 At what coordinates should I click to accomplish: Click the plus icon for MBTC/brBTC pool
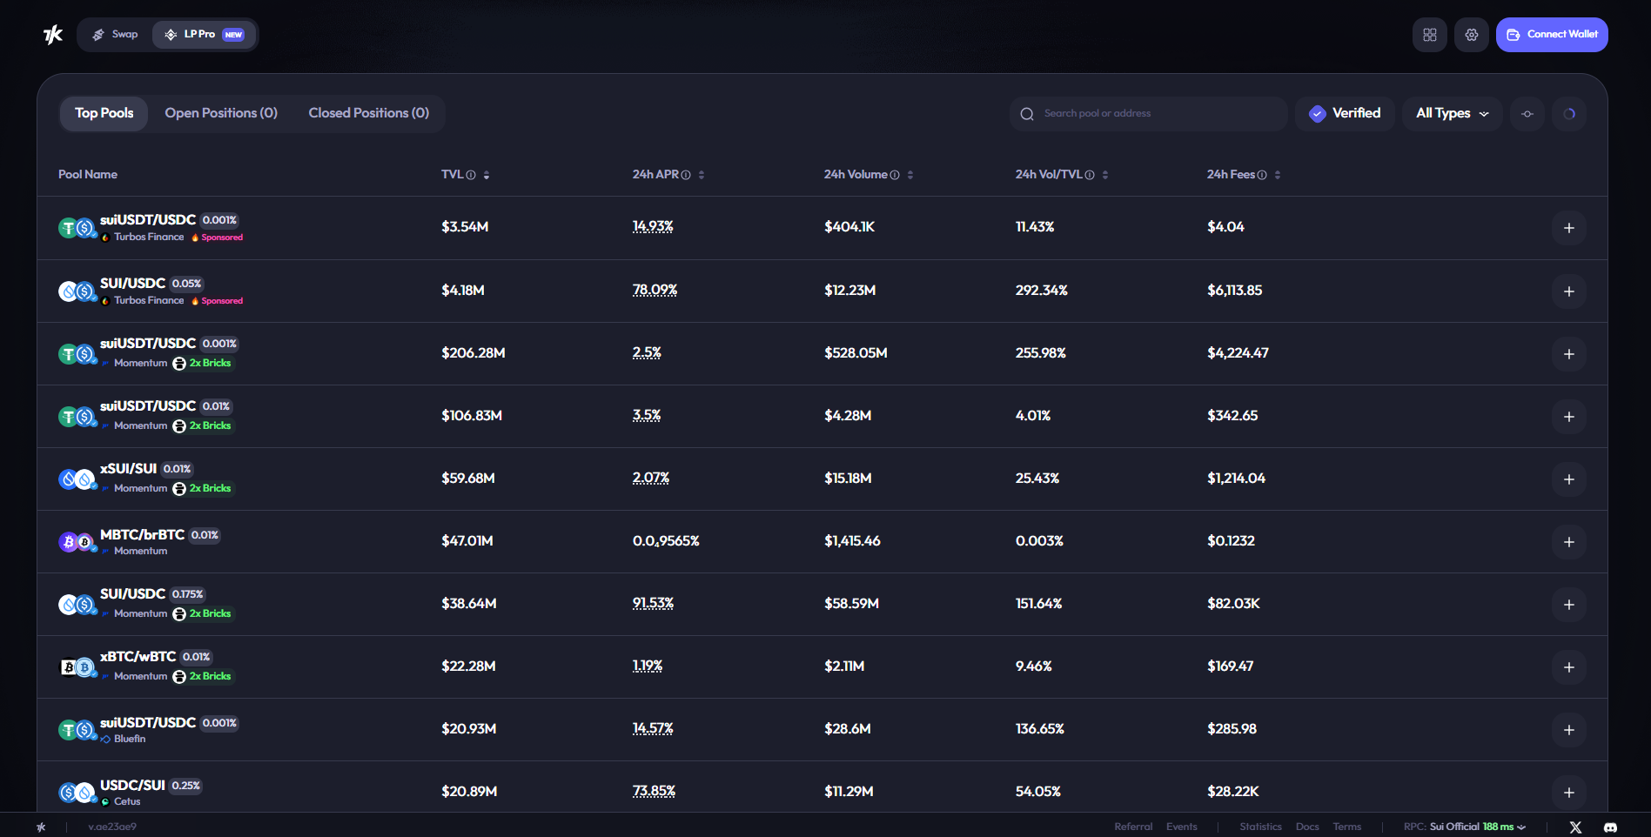(x=1568, y=542)
